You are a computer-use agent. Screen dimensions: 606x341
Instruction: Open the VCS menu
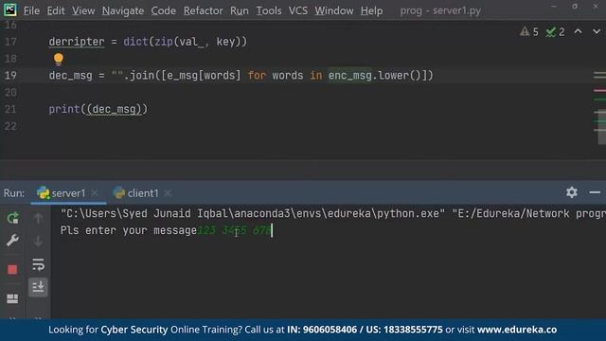(x=298, y=10)
